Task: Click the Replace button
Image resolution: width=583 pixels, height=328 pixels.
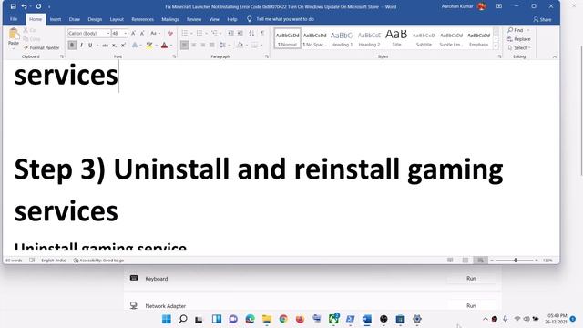Action: tap(519, 39)
